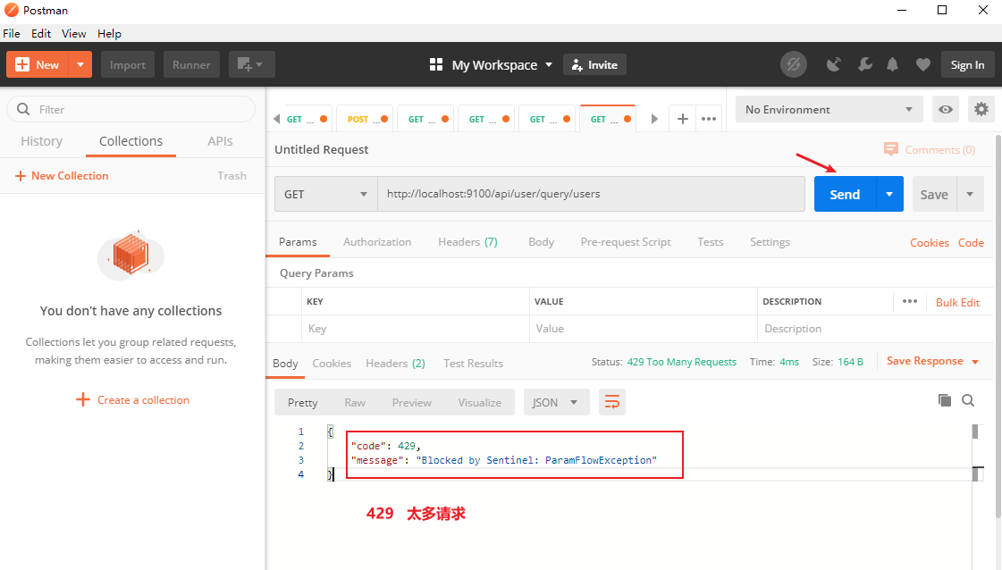Open the Help menu
1002x570 pixels.
coord(109,33)
